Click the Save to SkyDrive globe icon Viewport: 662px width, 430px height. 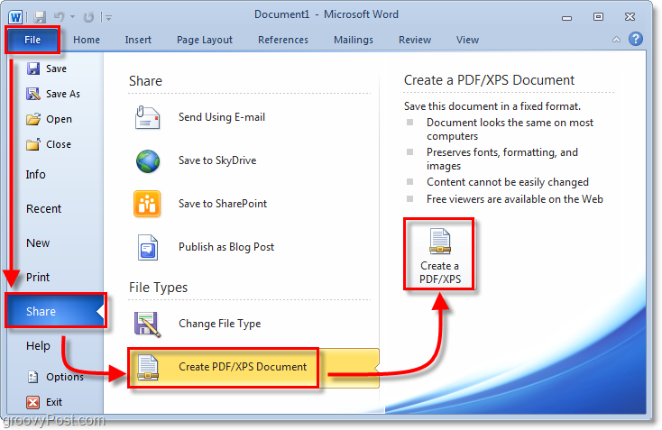pyautogui.click(x=148, y=161)
